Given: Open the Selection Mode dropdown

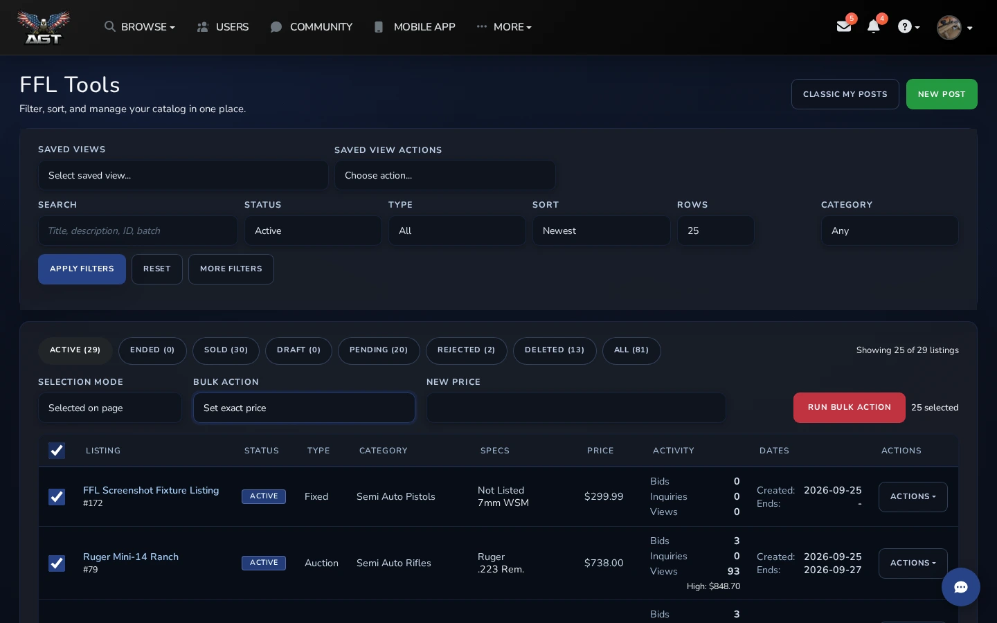Looking at the screenshot, I should [x=110, y=408].
